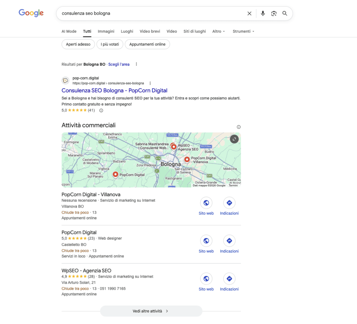Click the PopCorn Digital map pin near Vignola
This screenshot has height=324, width=357.
115,174
